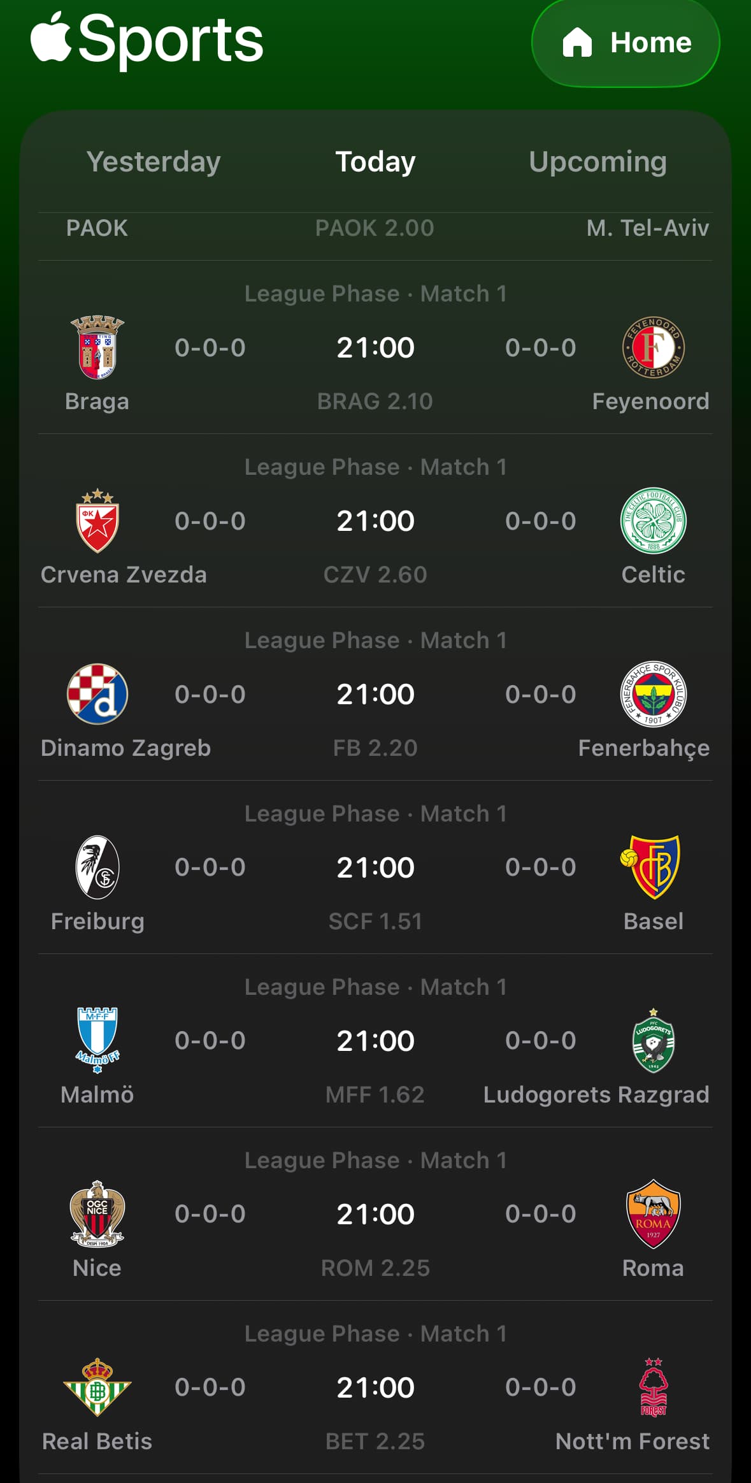
Task: Tap the Dinamo Zagreb crest
Action: pos(97,694)
